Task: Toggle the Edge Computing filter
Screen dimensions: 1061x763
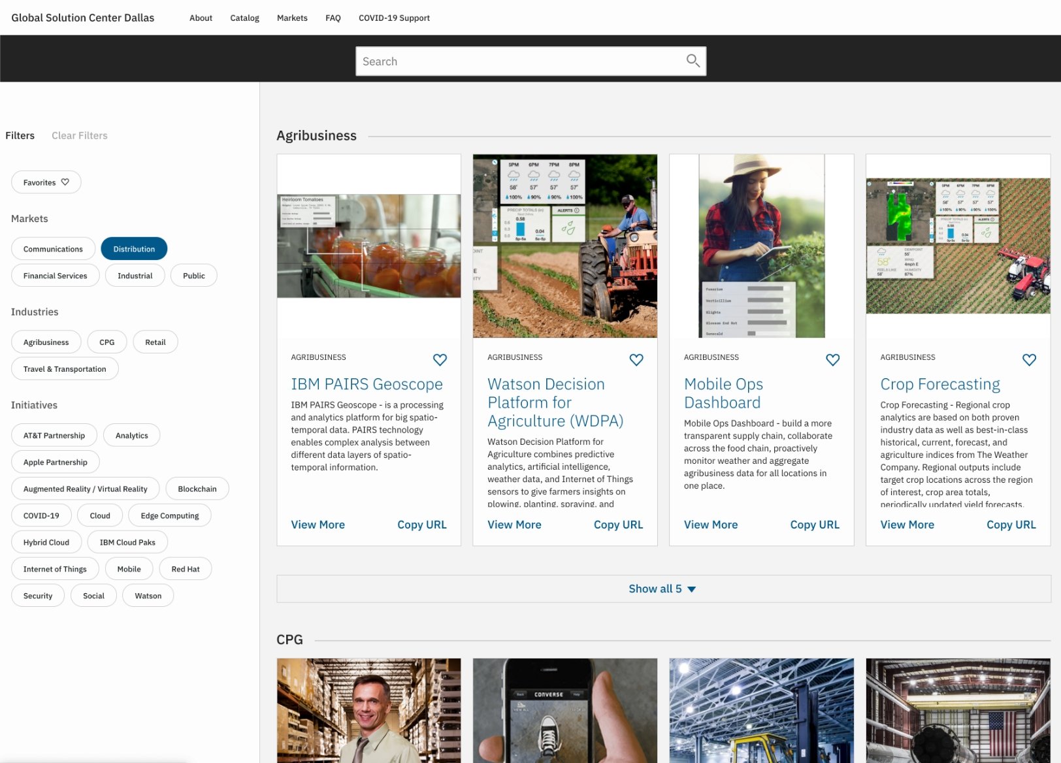Action: tap(170, 516)
